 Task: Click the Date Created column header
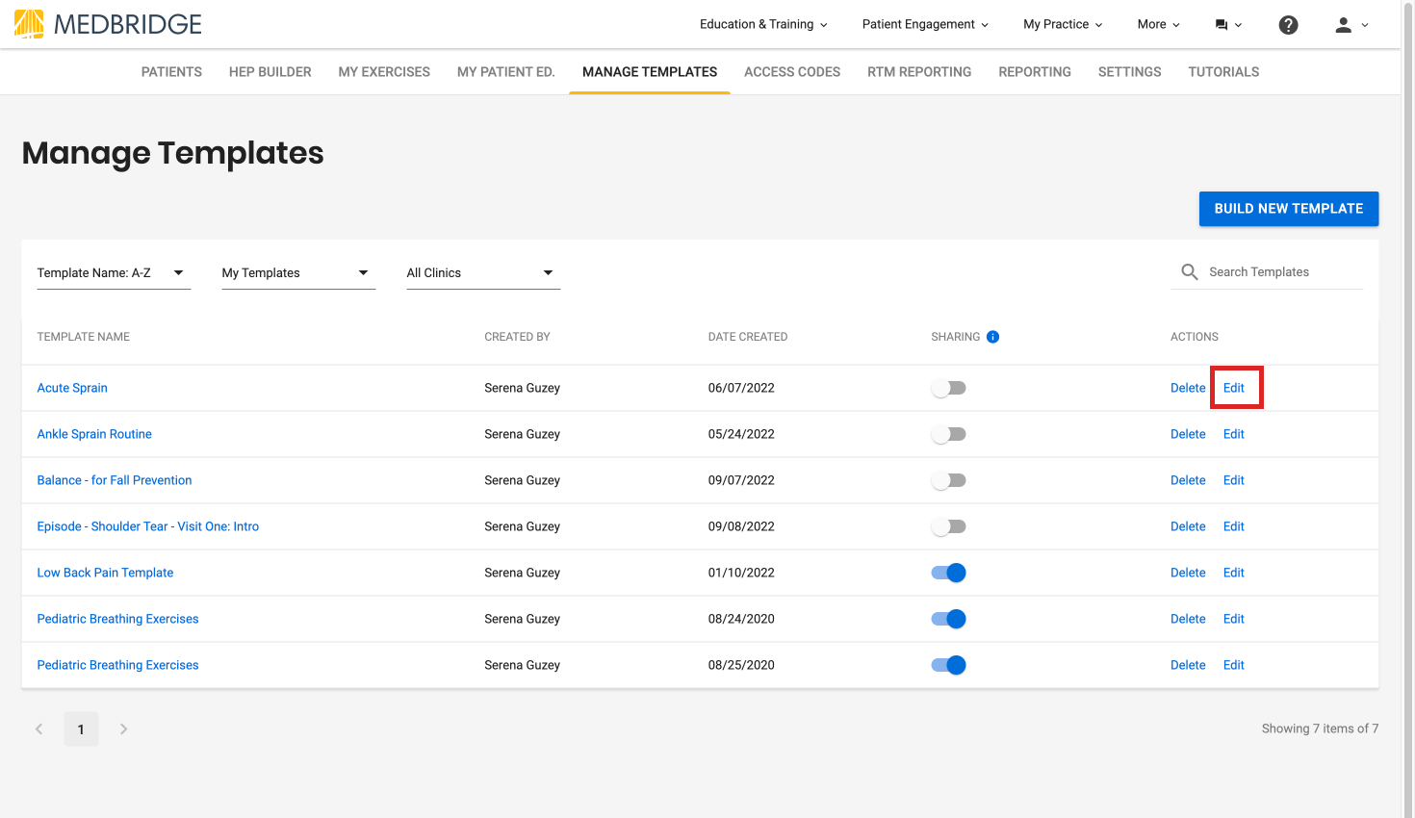pos(748,337)
